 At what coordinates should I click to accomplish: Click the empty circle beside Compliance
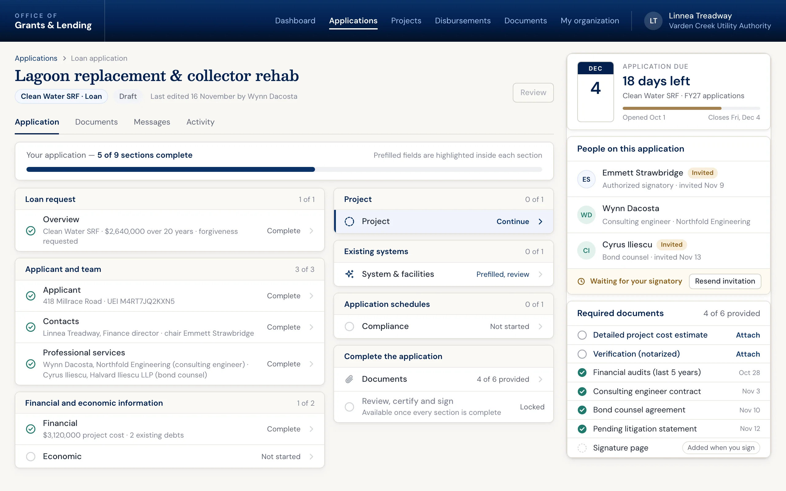pyautogui.click(x=349, y=326)
